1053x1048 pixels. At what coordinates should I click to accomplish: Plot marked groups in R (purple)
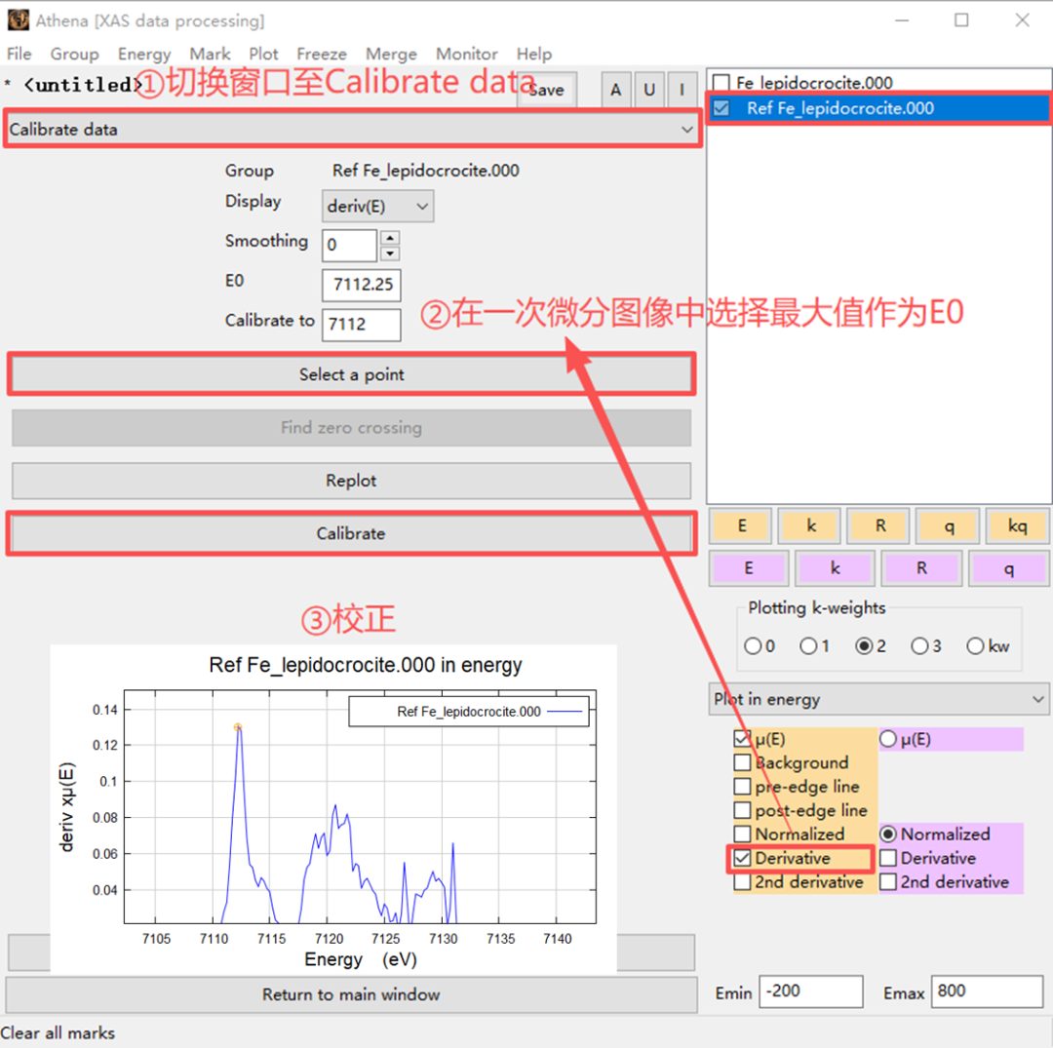(x=921, y=568)
